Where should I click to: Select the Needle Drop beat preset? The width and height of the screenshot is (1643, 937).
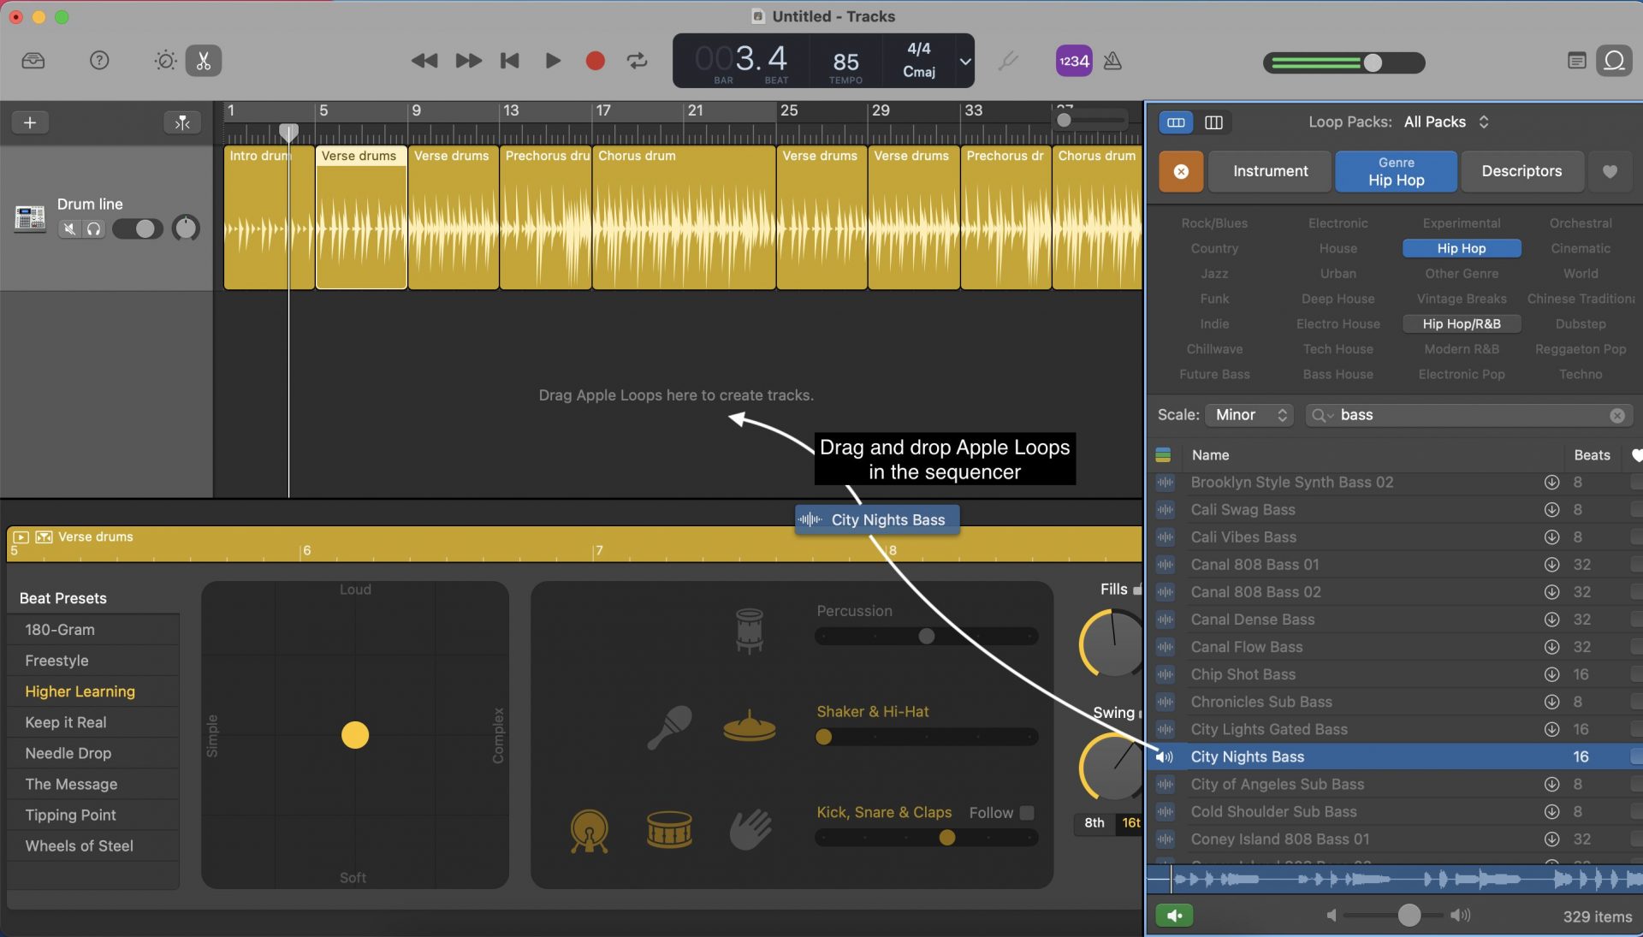pyautogui.click(x=68, y=754)
